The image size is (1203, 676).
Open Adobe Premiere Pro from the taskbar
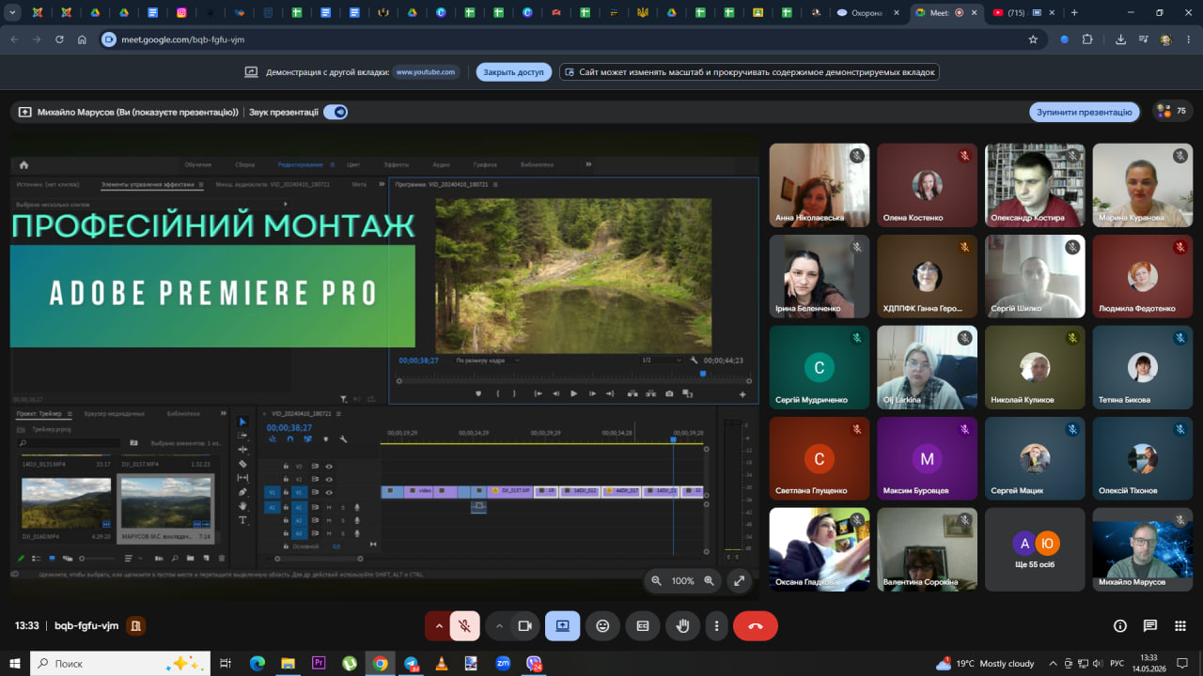319,663
